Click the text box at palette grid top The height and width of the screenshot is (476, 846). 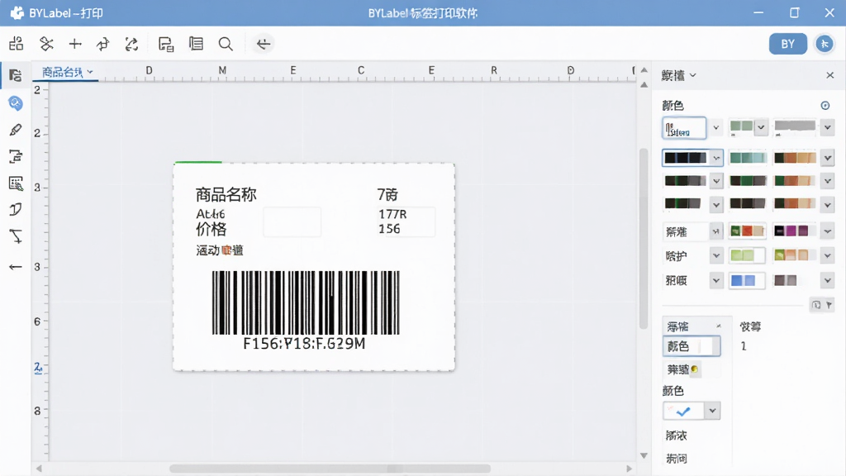pyautogui.click(x=684, y=128)
